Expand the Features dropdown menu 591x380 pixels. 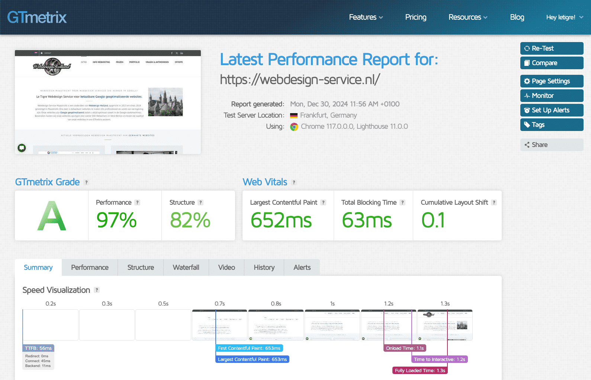(366, 17)
